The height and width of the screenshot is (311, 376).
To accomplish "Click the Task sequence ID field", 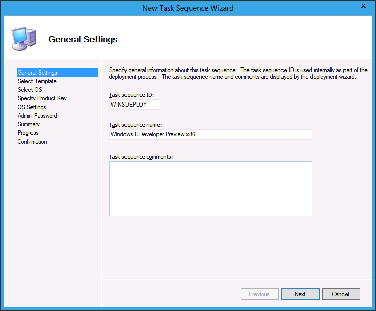I will pos(135,105).
